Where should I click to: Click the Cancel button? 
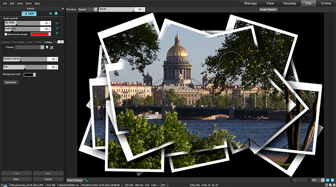pos(48,179)
